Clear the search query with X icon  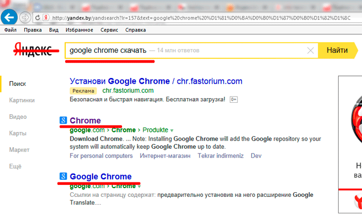pyautogui.click(x=310, y=50)
